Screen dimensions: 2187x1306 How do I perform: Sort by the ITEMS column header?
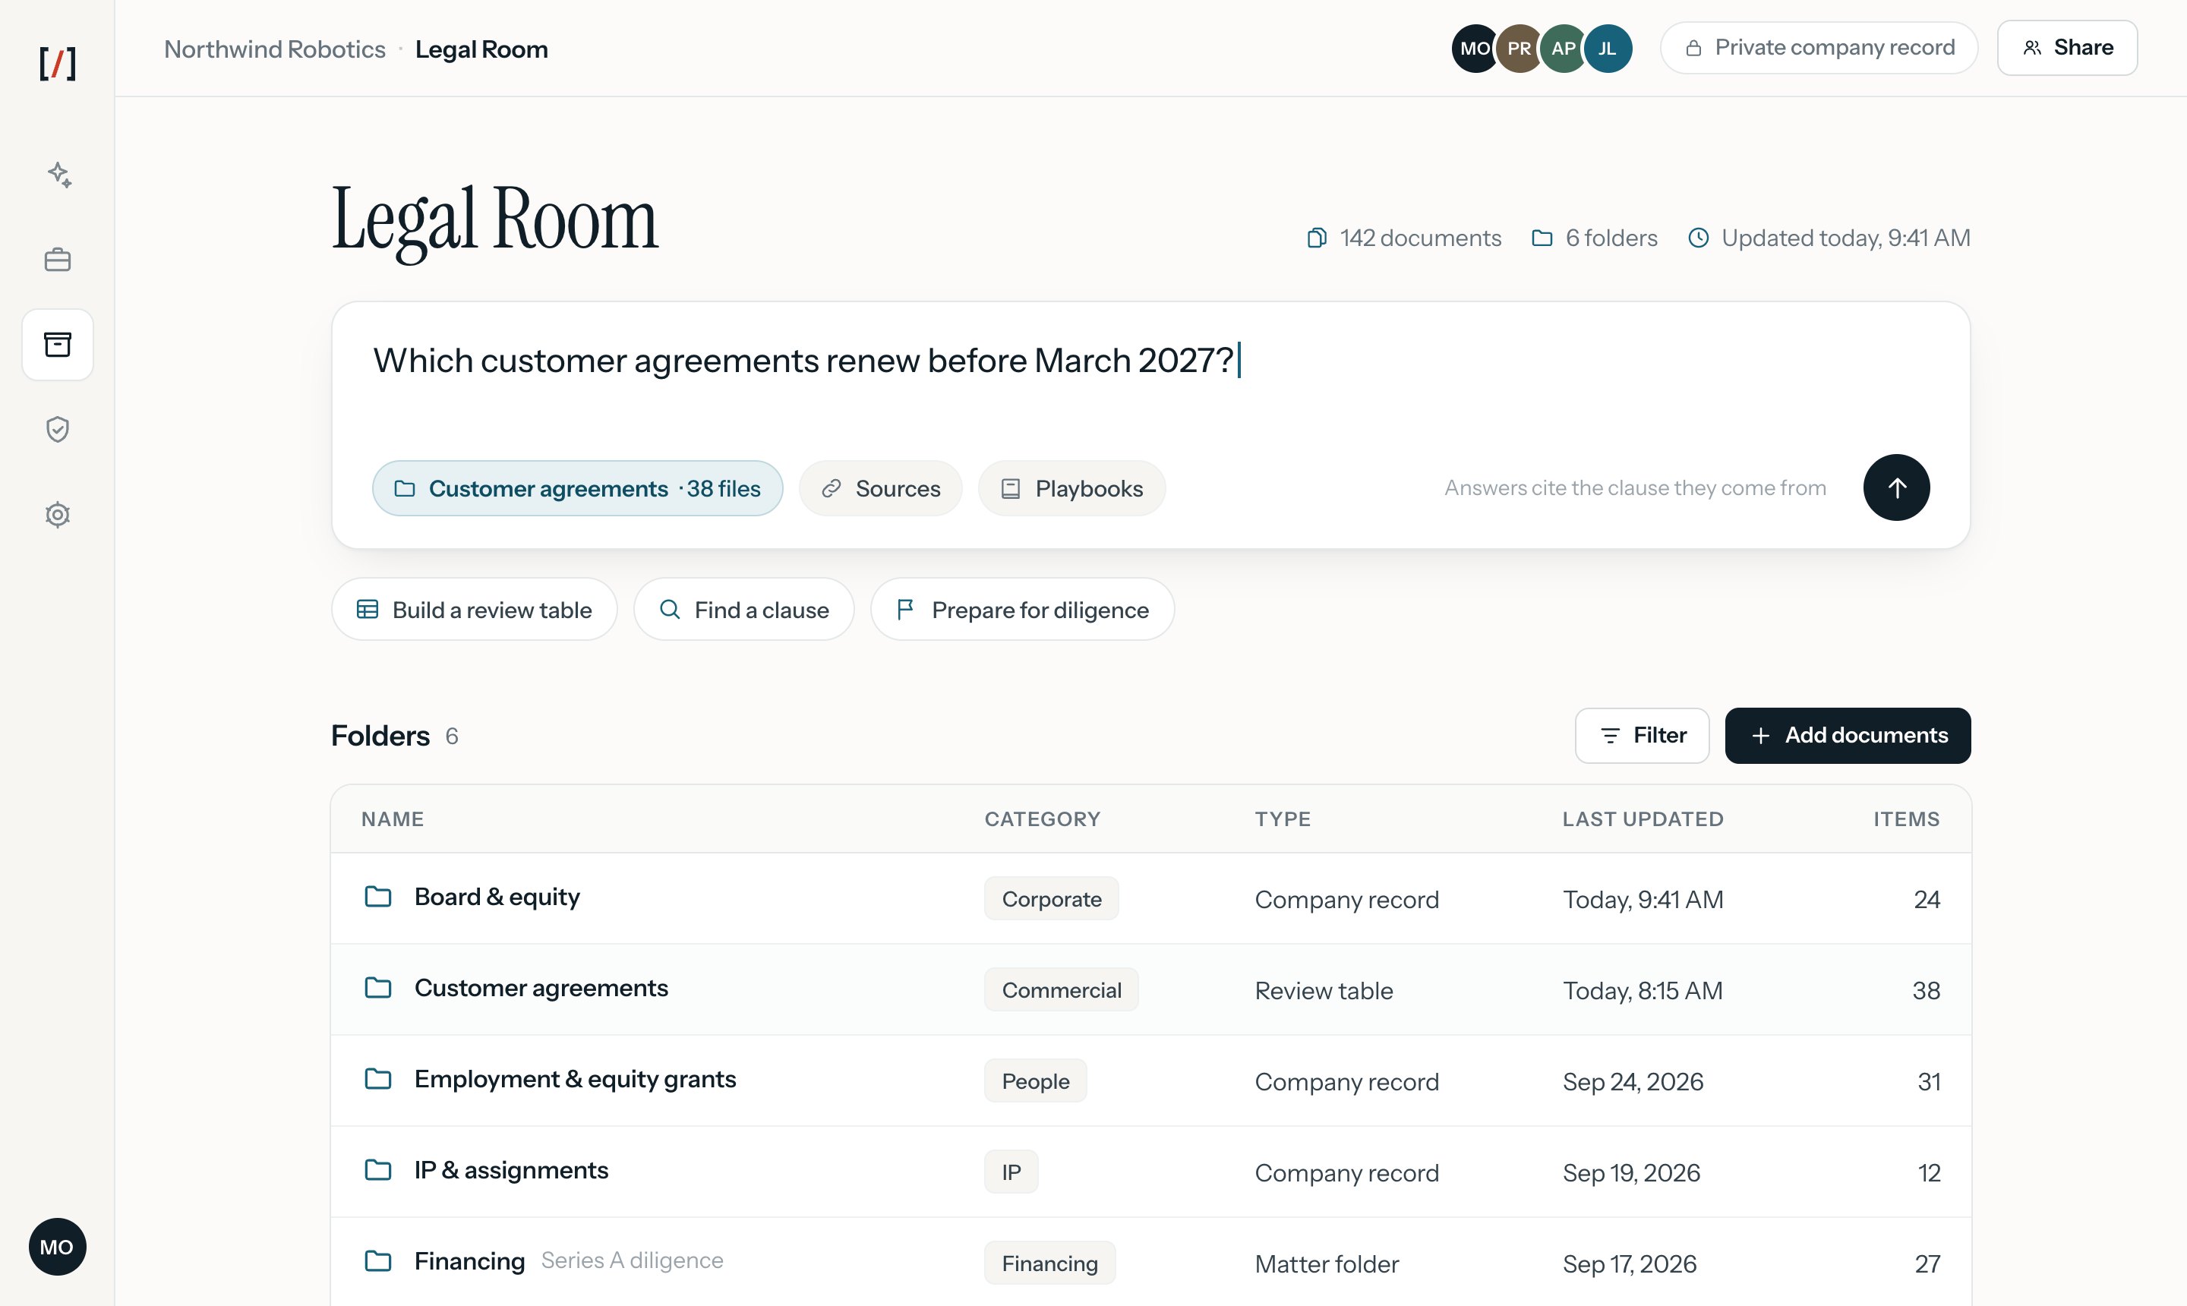tap(1906, 819)
